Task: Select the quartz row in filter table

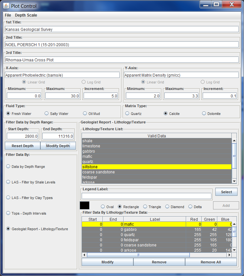Action: (x=157, y=235)
